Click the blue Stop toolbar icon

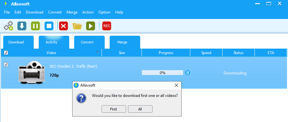click(x=49, y=26)
